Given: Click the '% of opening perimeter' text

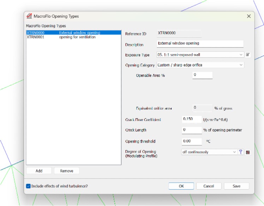Looking at the screenshot, I should tap(222, 130).
